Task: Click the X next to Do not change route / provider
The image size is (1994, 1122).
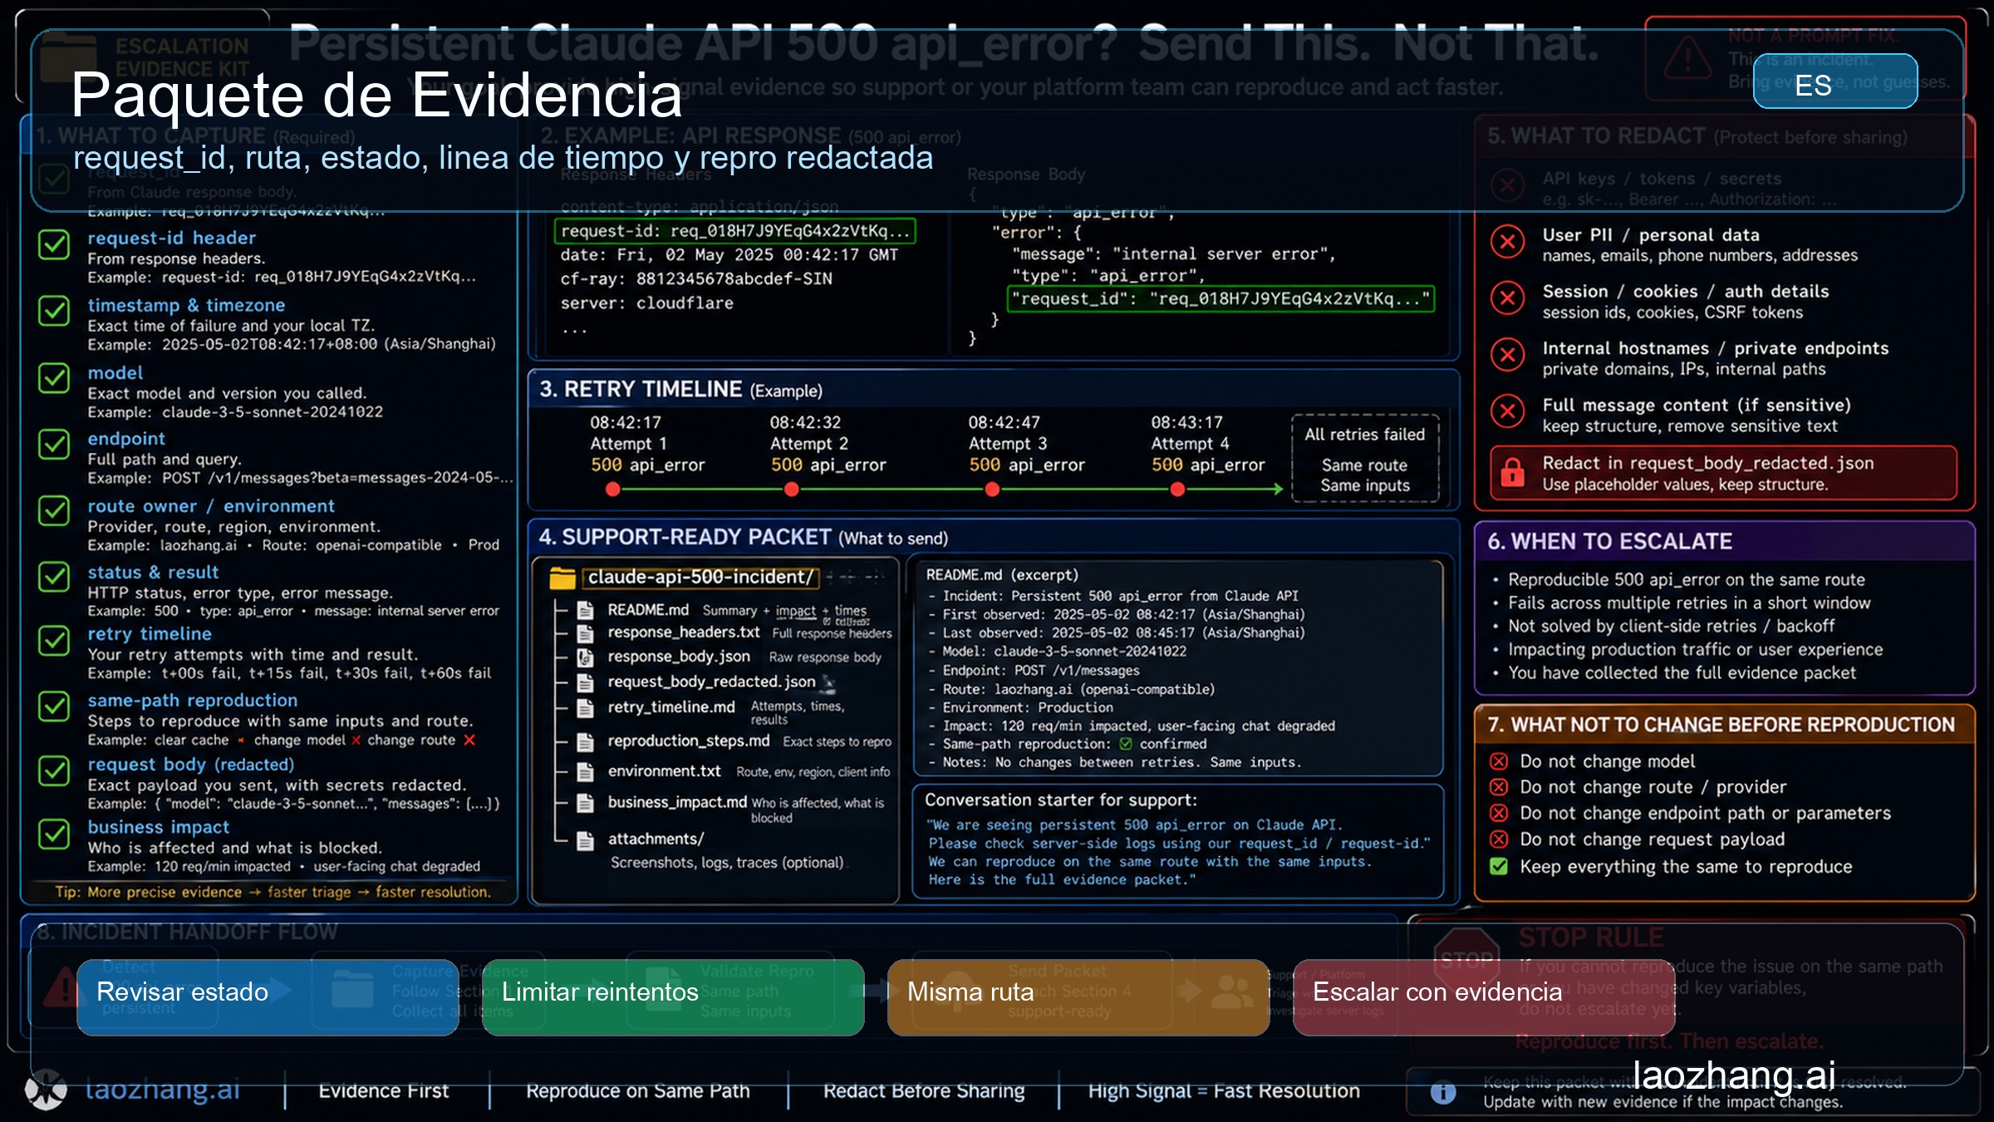Action: [1499, 787]
